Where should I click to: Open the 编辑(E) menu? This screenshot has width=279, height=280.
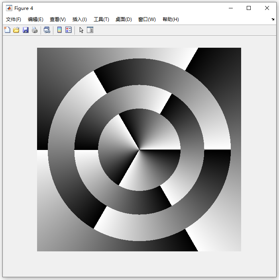[x=35, y=19]
